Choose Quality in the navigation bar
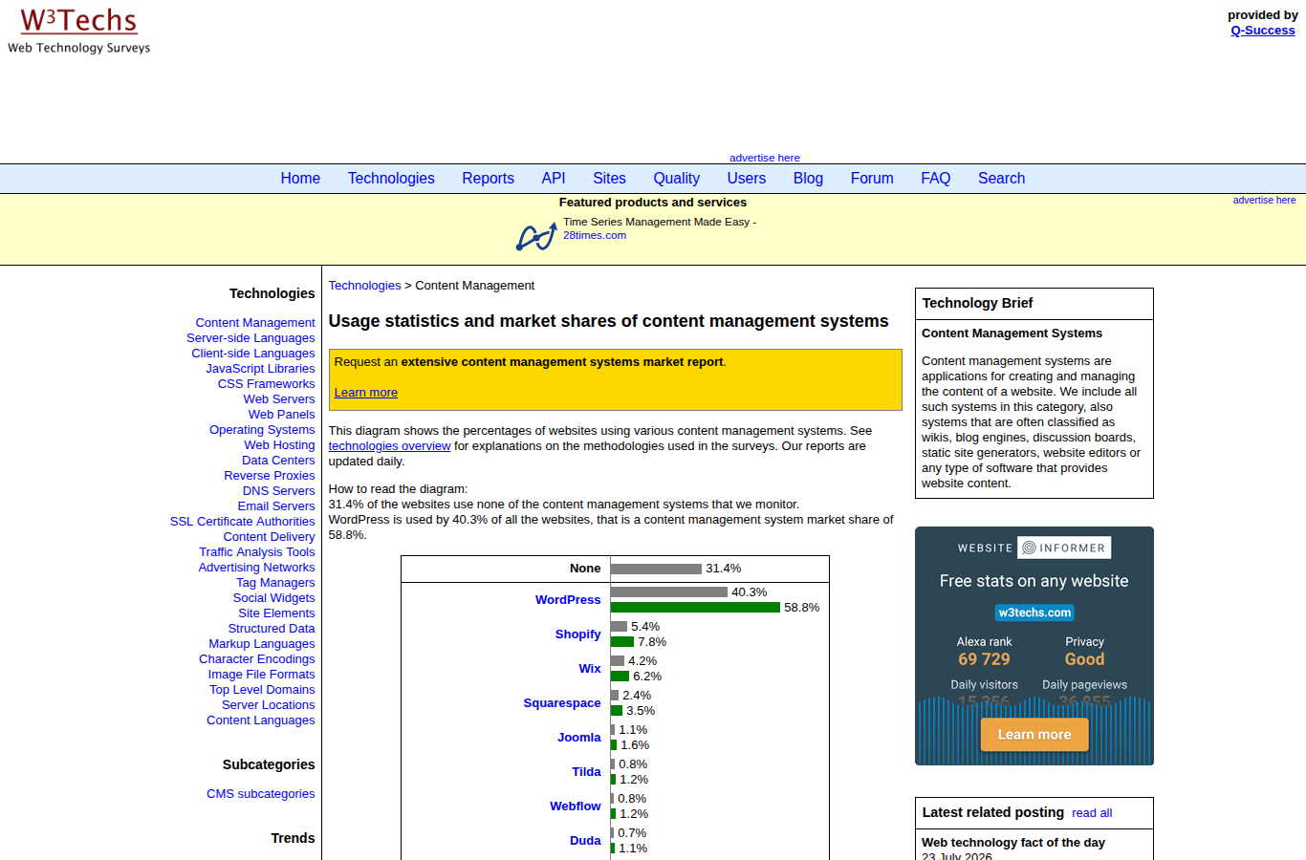This screenshot has height=860, width=1306. (x=677, y=179)
